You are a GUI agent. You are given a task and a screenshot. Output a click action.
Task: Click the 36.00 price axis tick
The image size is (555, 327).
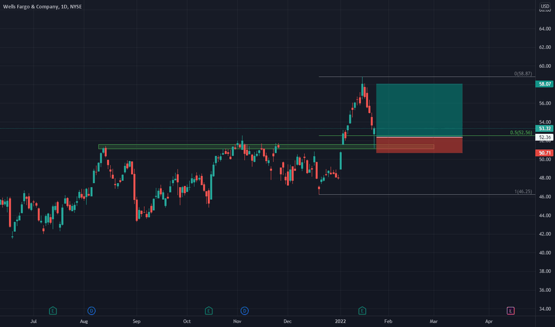(545, 290)
